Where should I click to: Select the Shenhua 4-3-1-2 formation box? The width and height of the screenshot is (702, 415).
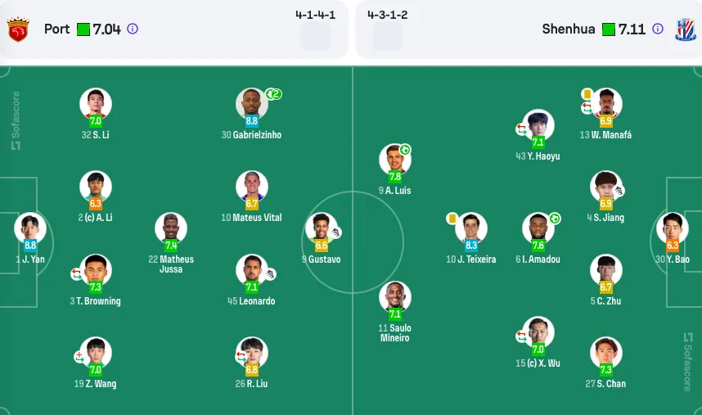(x=388, y=29)
